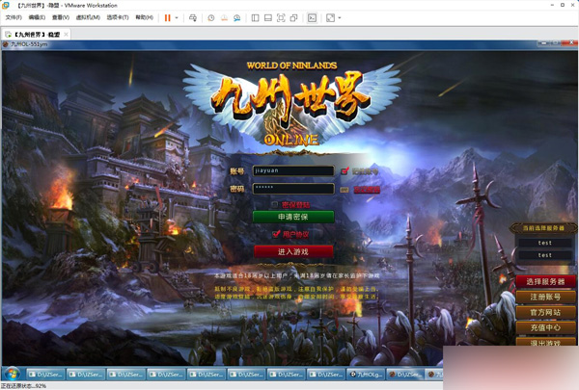The image size is (579, 390).
Task: Toggle the 用户协议 checkbox
Action: [275, 234]
